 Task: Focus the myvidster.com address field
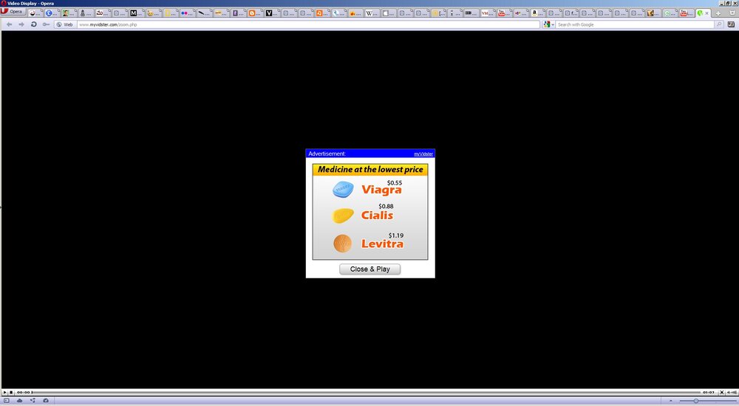tap(308, 24)
